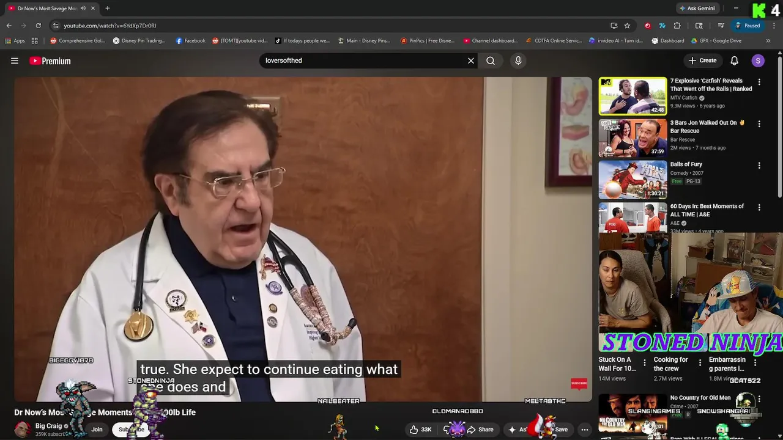
Task: Click the red Subscribe watermark on the video
Action: click(579, 383)
